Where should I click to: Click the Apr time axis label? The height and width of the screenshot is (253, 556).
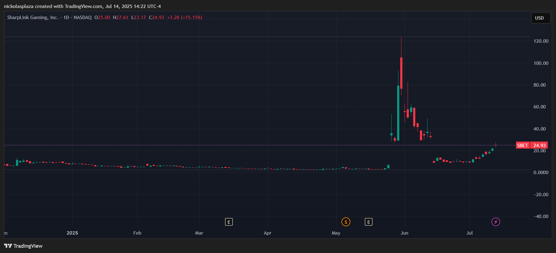268,233
